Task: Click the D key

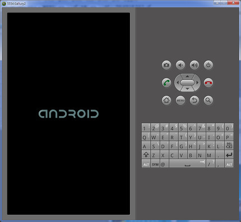Action: point(164,145)
